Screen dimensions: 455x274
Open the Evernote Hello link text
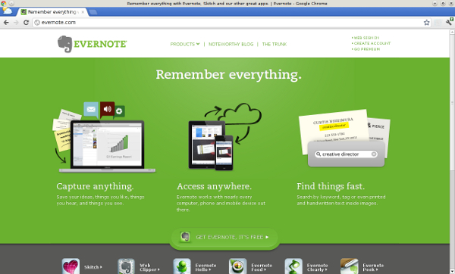pos(206,267)
